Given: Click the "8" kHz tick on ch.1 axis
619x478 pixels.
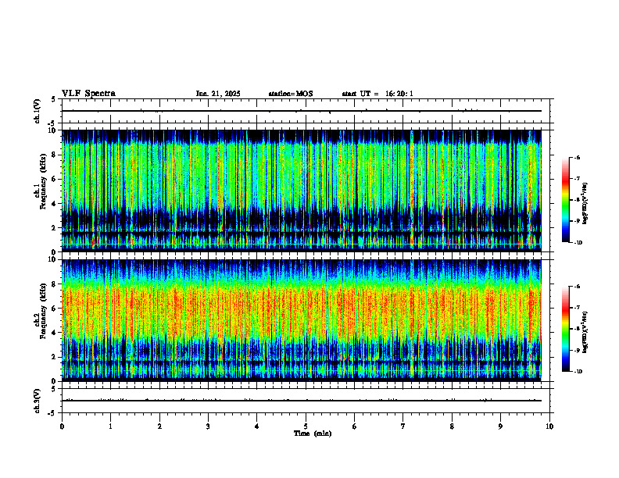Looking at the screenshot, I should coord(54,155).
